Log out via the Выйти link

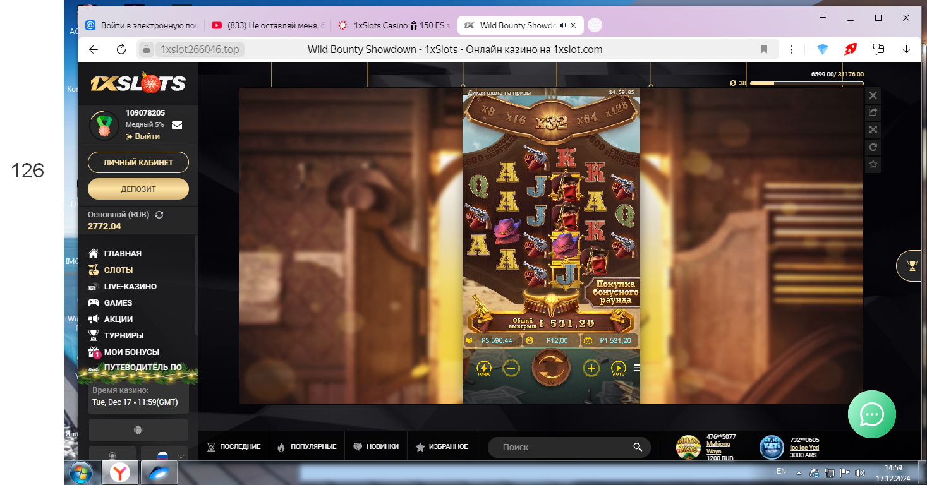coord(143,136)
